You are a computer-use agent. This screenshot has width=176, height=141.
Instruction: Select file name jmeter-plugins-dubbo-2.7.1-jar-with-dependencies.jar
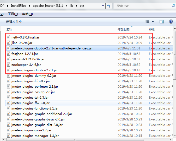[52, 48]
